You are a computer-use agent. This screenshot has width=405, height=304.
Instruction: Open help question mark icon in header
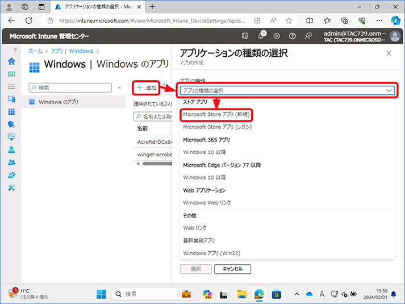tap(292, 36)
